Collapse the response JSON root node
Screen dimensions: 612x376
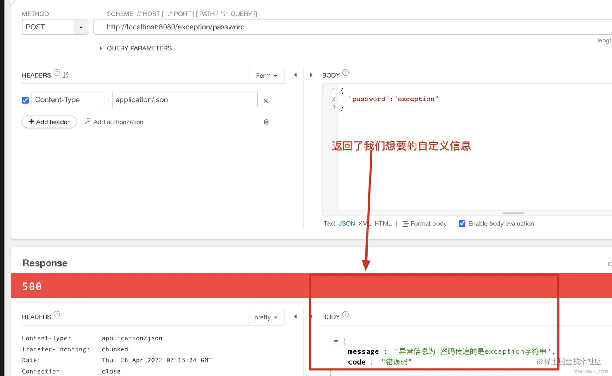[x=336, y=342]
